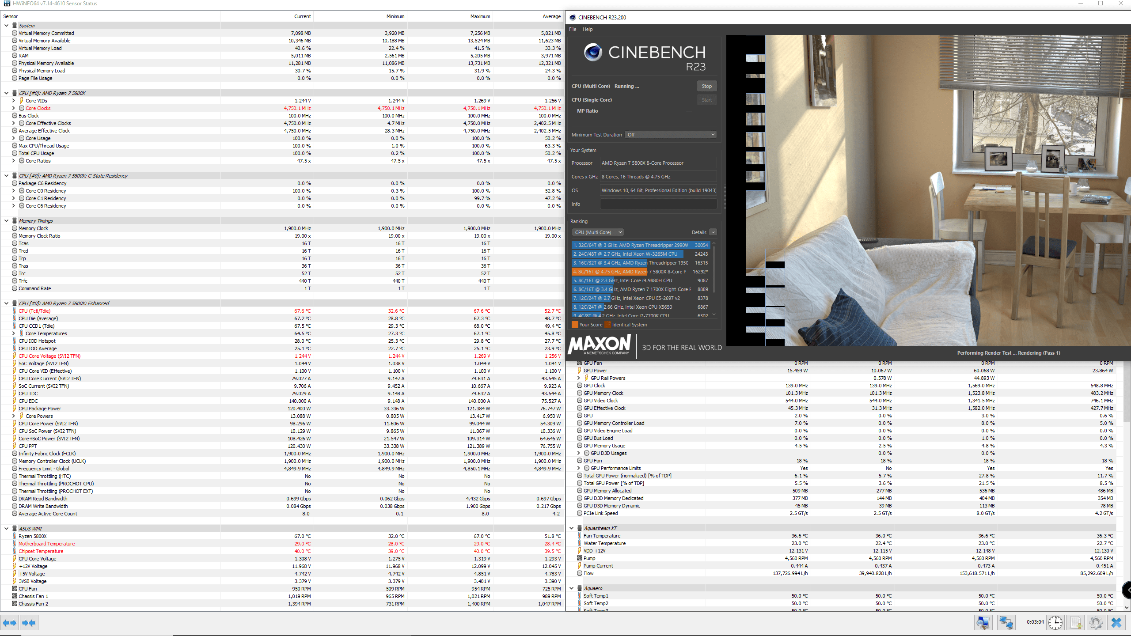Click the Cinebench render preview image
Viewport: 1131px width, 636px height.
point(929,190)
